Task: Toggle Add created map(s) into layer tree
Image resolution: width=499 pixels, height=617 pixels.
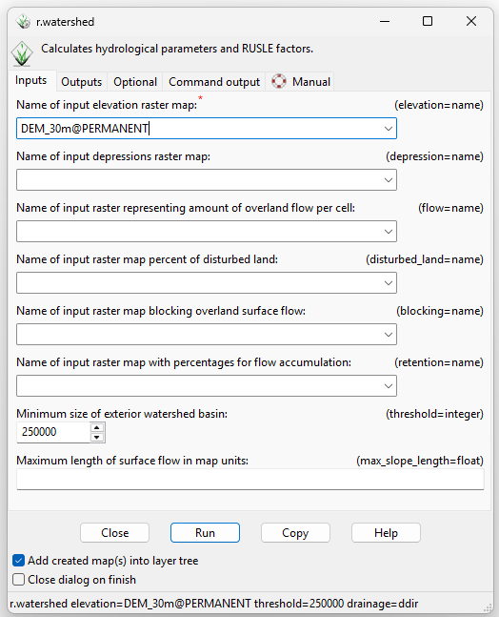Action: (x=18, y=560)
